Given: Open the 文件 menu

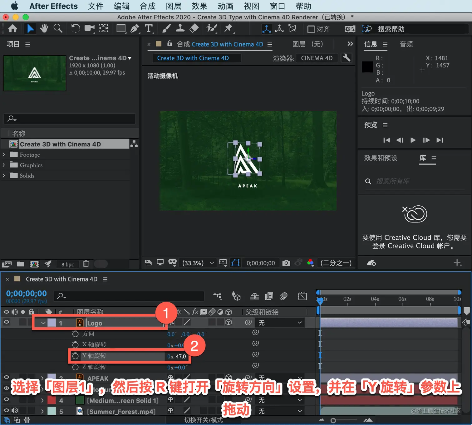Looking at the screenshot, I should point(96,6).
